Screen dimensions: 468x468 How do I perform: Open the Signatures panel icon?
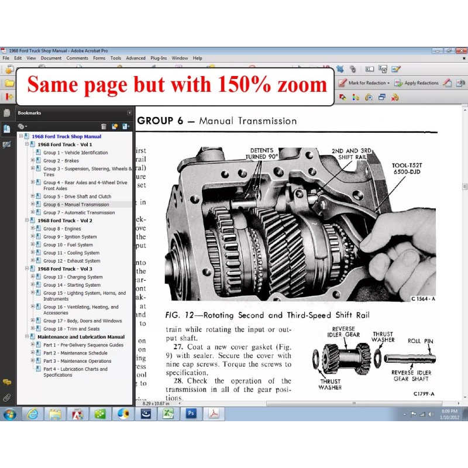[7, 144]
